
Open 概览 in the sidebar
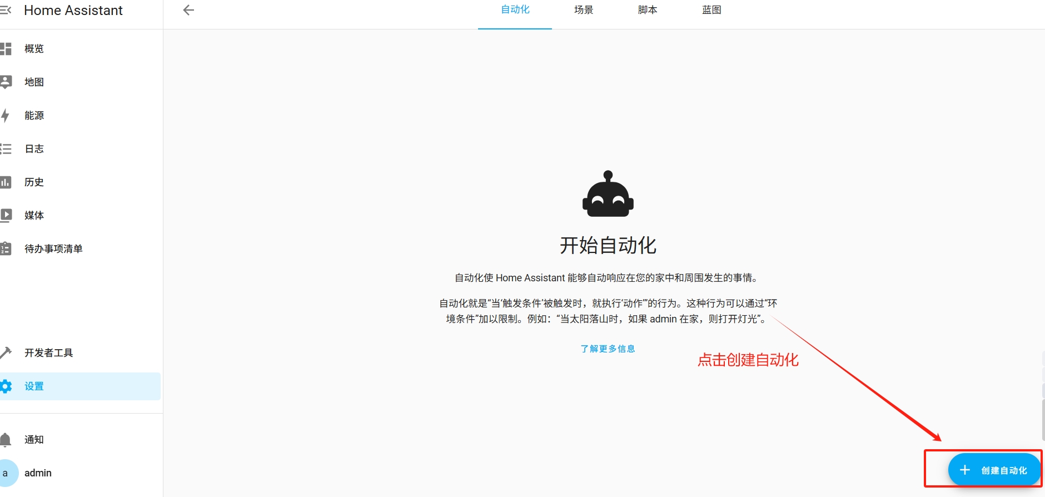pos(80,49)
